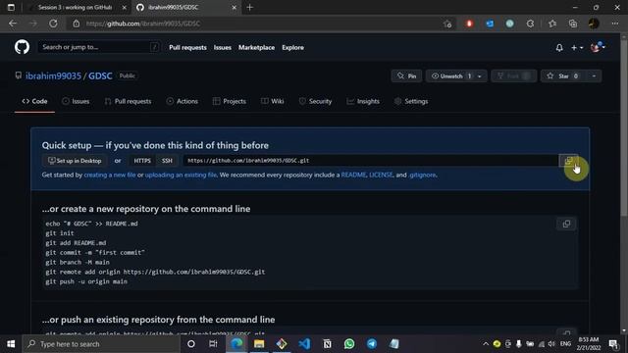Image resolution: width=628 pixels, height=353 pixels.
Task: Click the GitHub Octocat logo
Action: pos(22,47)
